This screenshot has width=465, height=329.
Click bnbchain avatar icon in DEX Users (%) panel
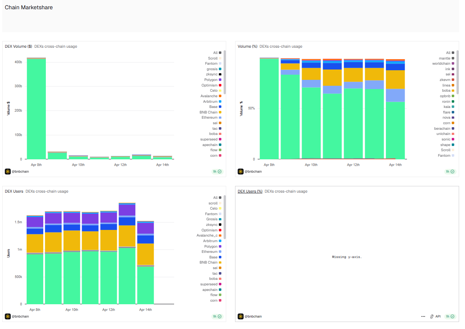(x=241, y=316)
